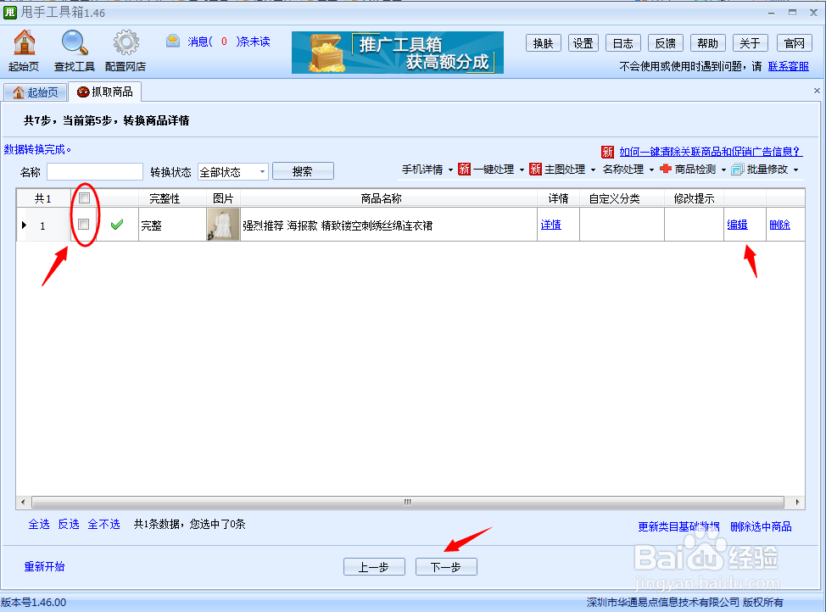Click the 下一步 button

446,566
